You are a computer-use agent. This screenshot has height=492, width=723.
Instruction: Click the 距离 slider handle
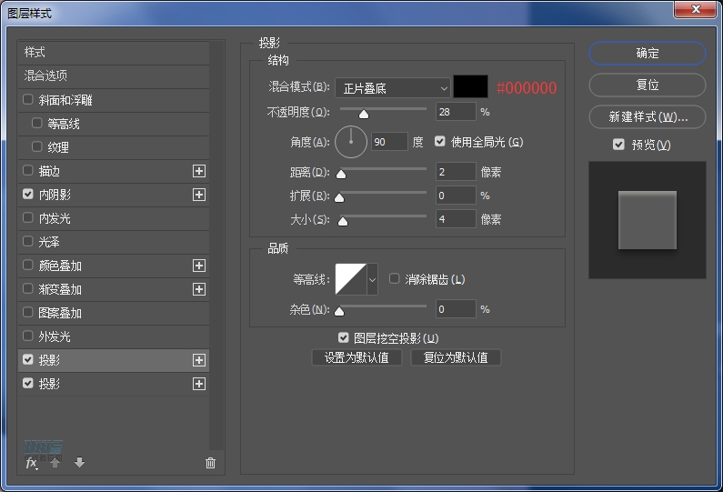[x=341, y=174]
